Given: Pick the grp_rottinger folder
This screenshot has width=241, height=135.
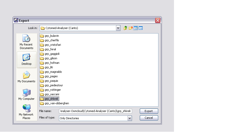Looking at the screenshot, I should (x=53, y=90).
